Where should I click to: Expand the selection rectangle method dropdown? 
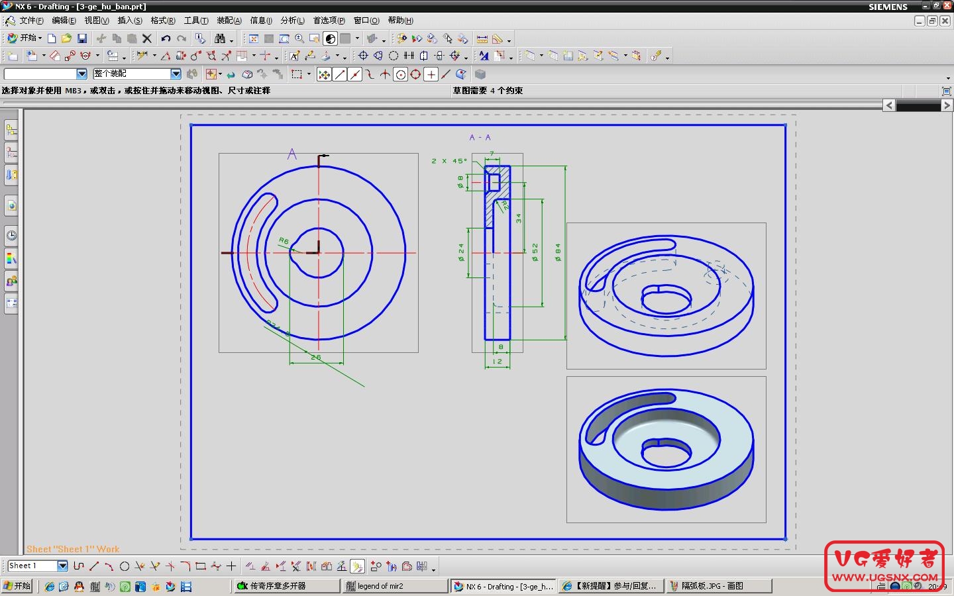click(x=309, y=74)
